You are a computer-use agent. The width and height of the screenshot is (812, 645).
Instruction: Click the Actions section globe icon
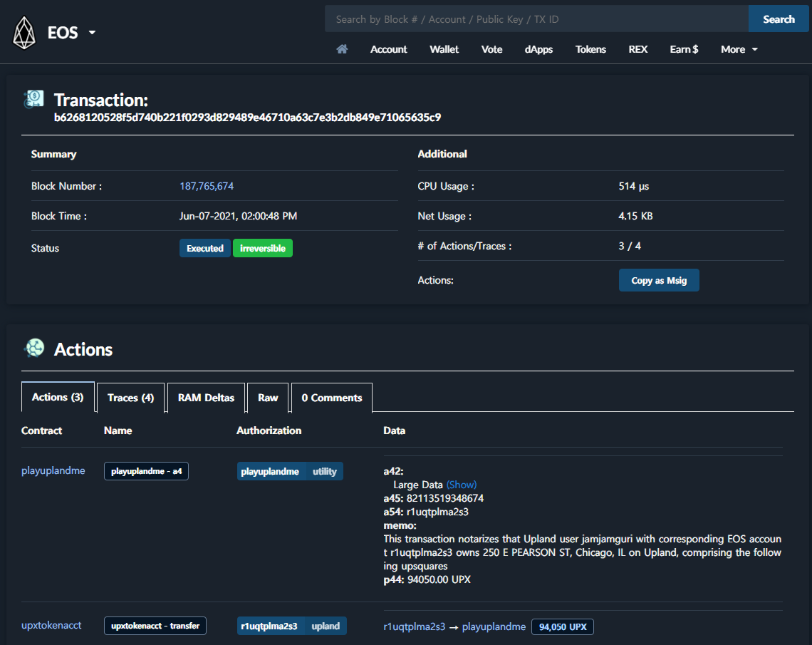click(34, 348)
